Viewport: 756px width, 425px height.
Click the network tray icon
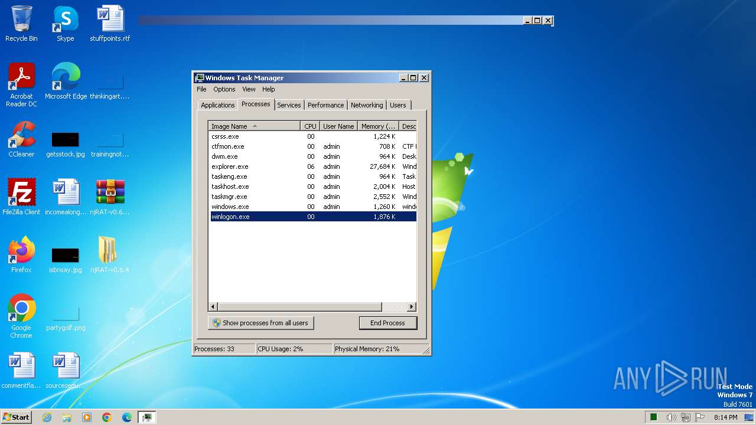(x=686, y=417)
